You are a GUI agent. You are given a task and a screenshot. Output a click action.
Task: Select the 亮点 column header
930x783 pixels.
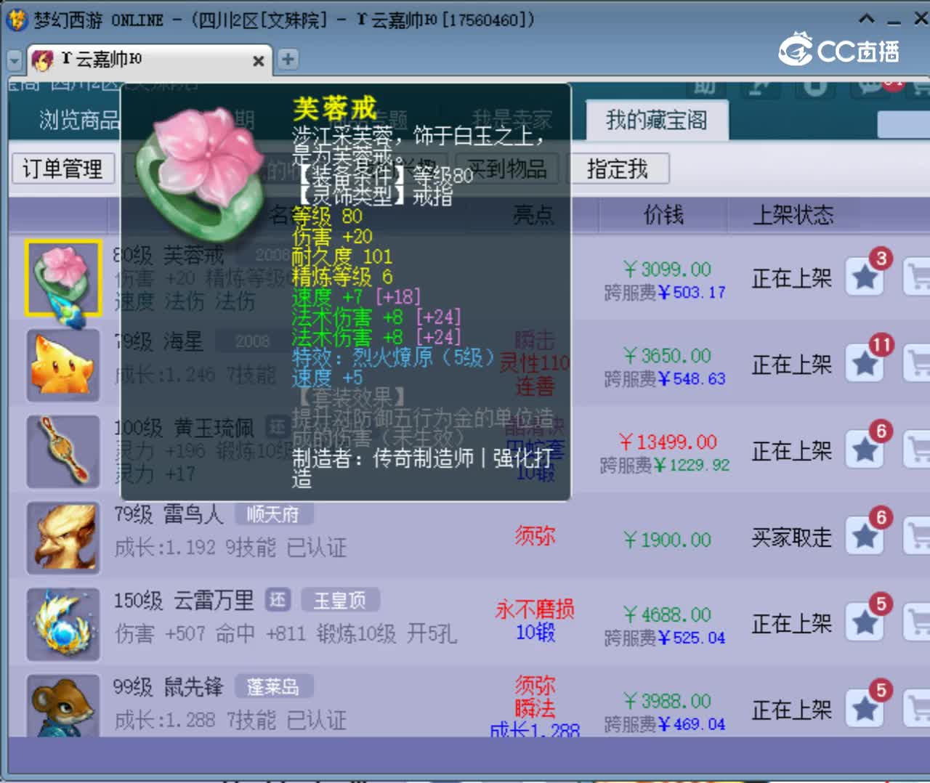tap(533, 215)
